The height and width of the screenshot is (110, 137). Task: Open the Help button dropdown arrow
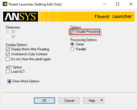[101, 100]
